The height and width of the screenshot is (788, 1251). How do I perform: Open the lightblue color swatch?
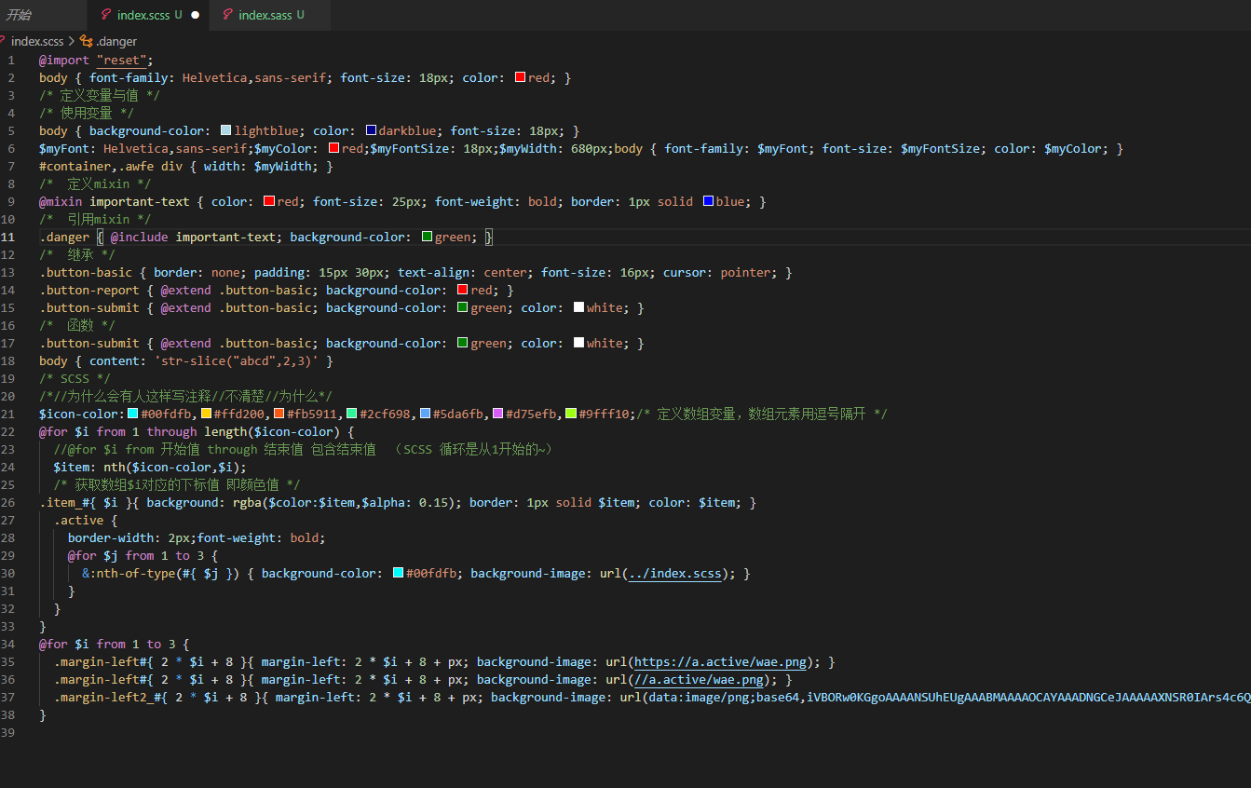(x=226, y=131)
